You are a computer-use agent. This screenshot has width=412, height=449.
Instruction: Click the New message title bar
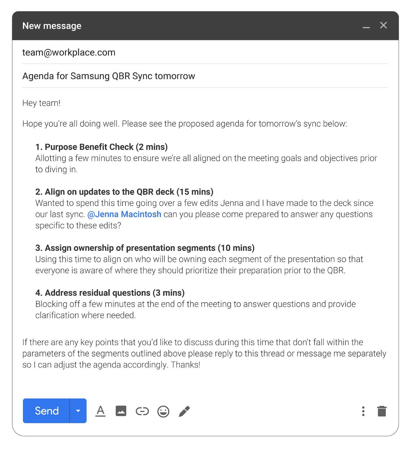[205, 26]
